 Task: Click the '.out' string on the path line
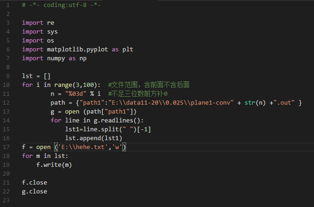[x=285, y=103]
